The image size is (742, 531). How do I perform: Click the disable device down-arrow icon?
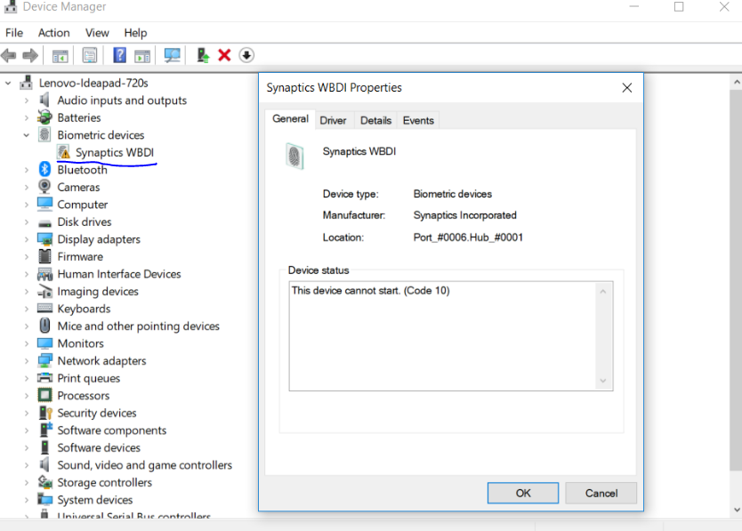pos(246,55)
